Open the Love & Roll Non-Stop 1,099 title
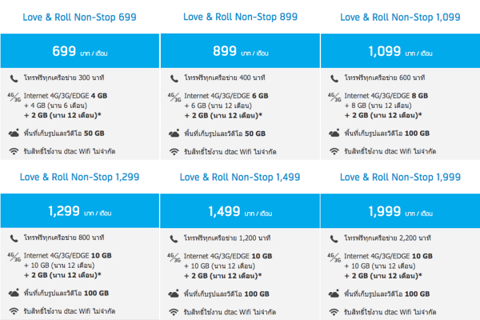The width and height of the screenshot is (480, 320). coord(399,17)
